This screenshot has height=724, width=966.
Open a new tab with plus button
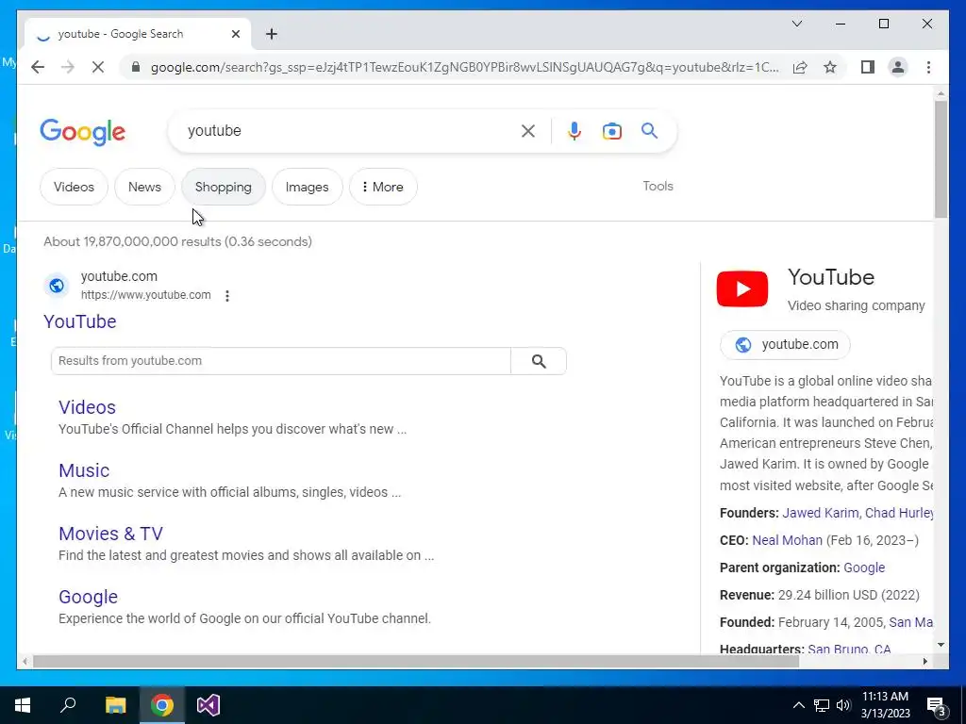pos(272,34)
